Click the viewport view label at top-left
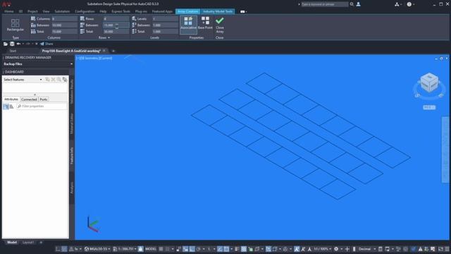 [94, 58]
